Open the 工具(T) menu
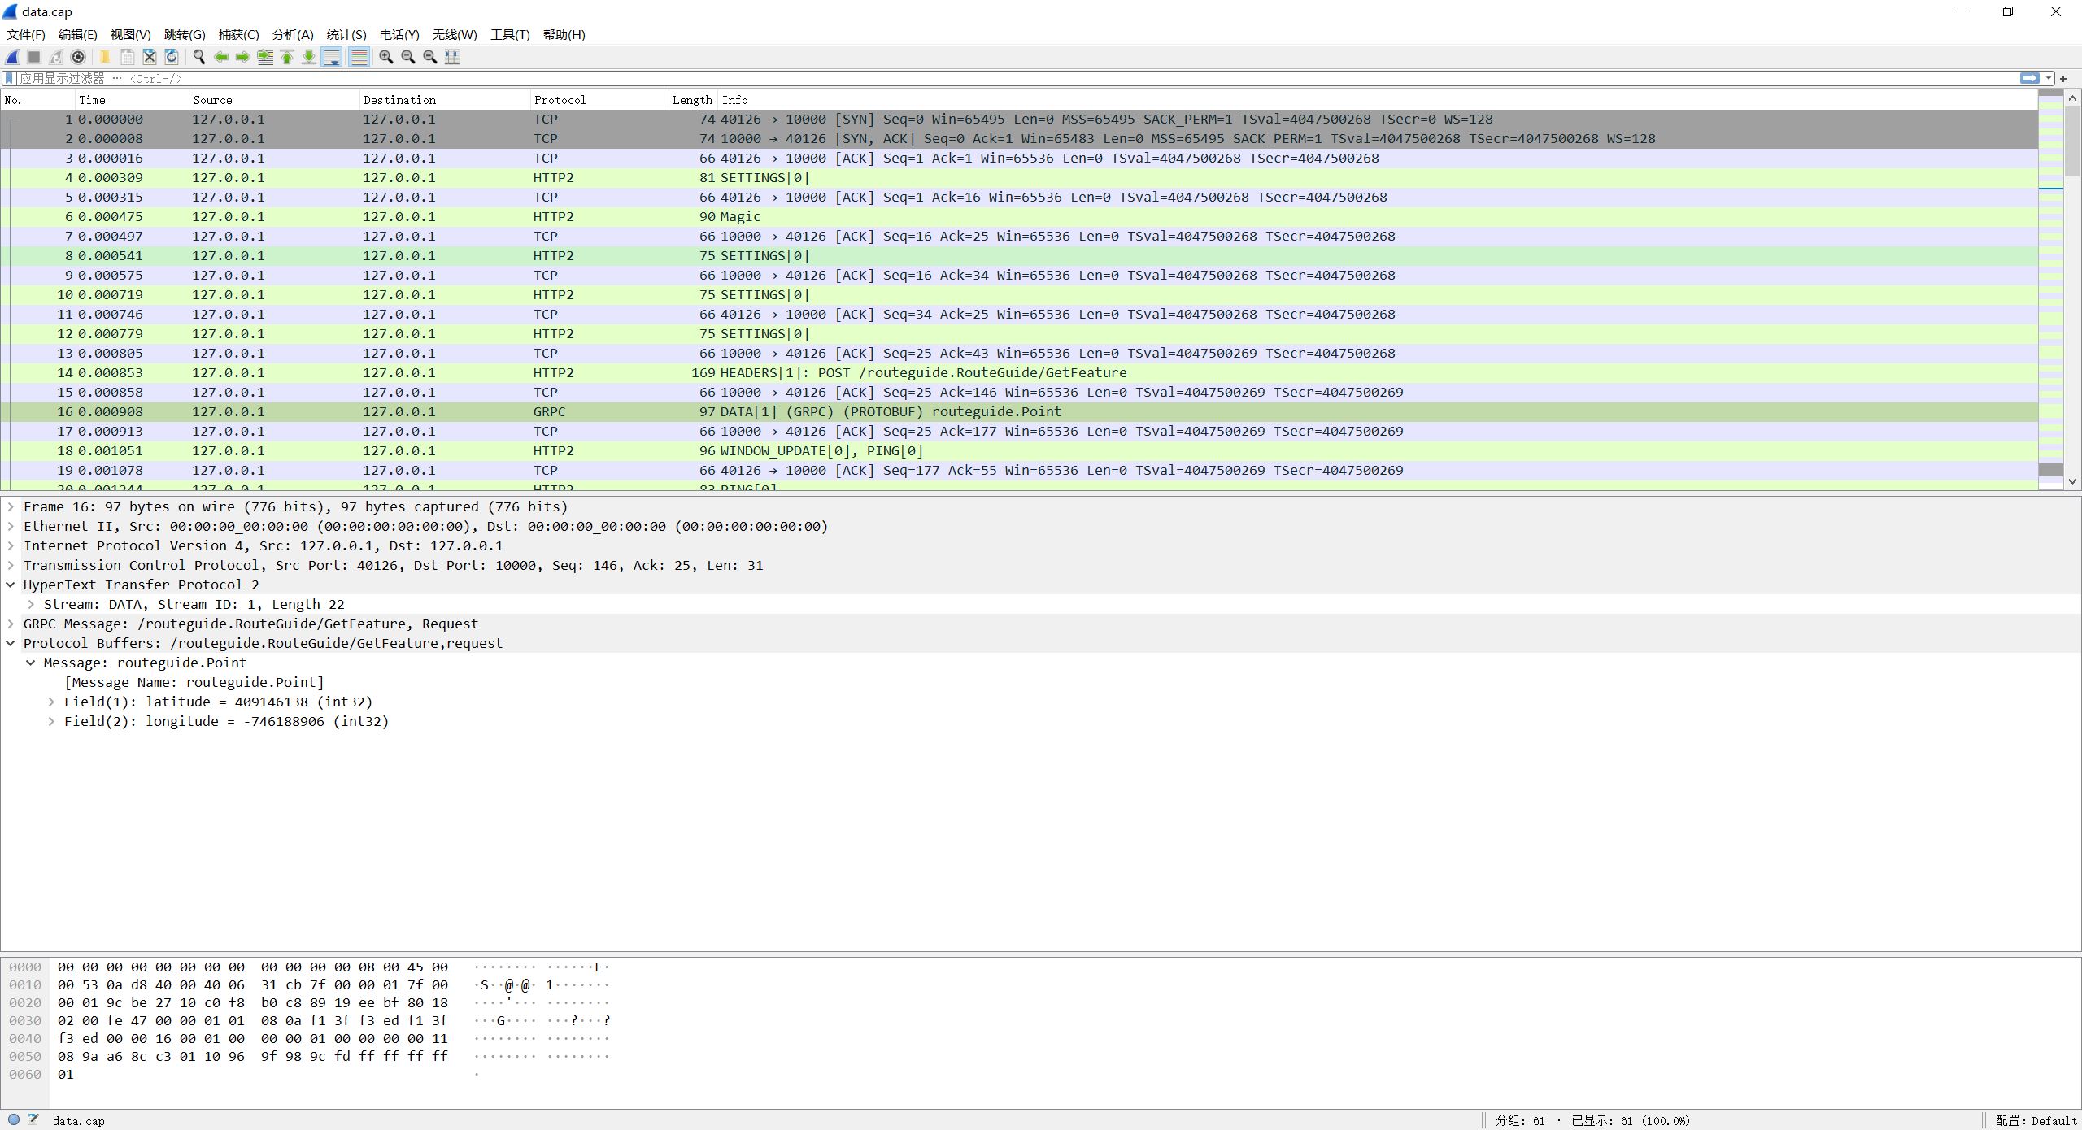This screenshot has width=2082, height=1130. coord(510,34)
